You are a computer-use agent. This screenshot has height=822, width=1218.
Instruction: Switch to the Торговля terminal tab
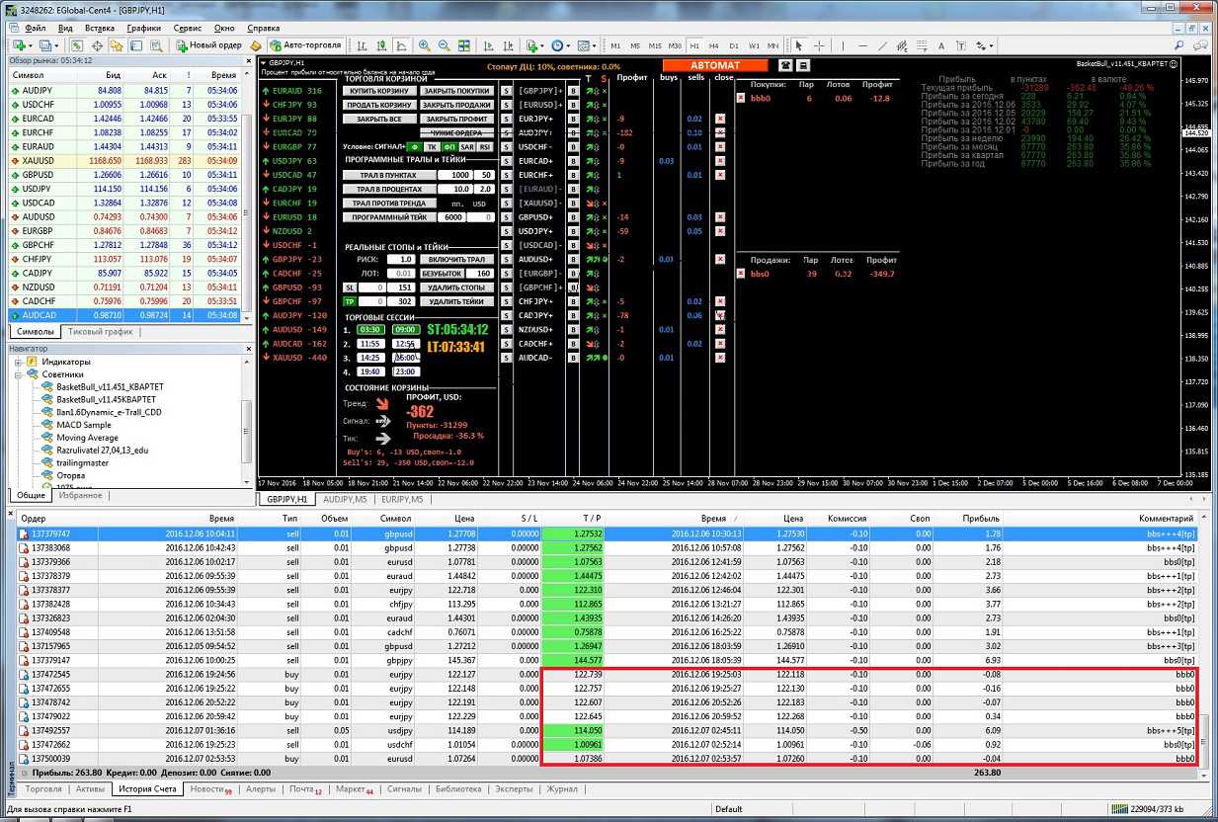pos(43,789)
